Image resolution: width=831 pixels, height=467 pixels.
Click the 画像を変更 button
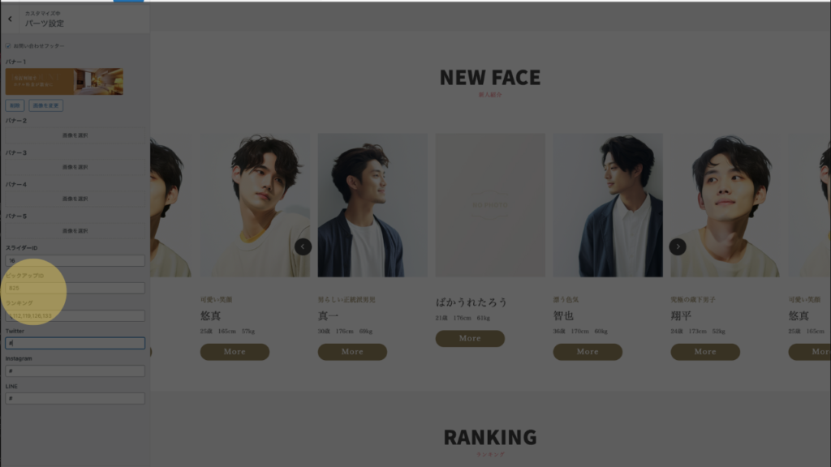coord(45,105)
